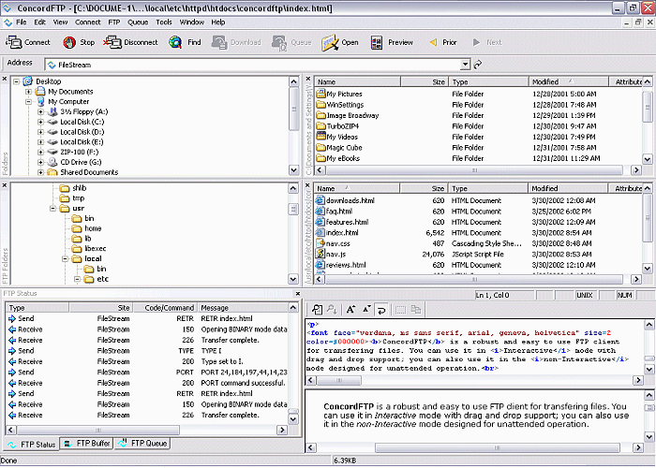Screen dimensions: 656x468
Task: Expand the My Documents node
Action: [28, 92]
